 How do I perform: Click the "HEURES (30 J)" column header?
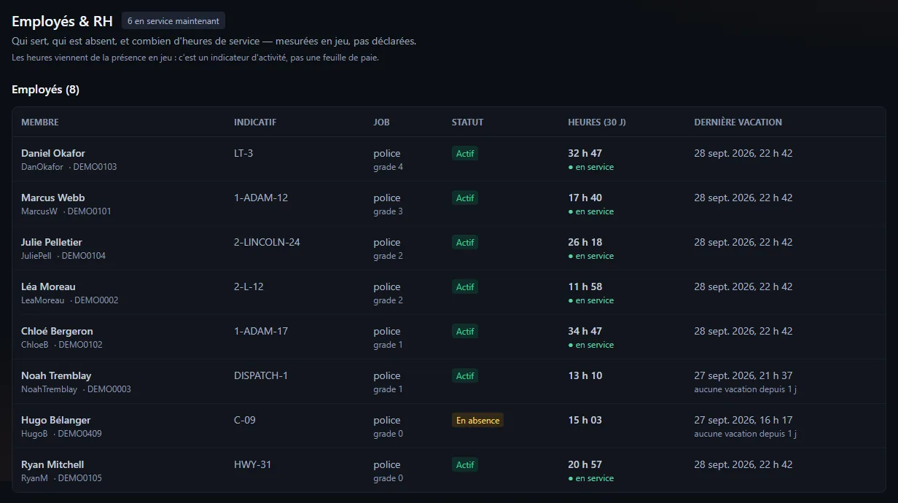click(x=597, y=122)
